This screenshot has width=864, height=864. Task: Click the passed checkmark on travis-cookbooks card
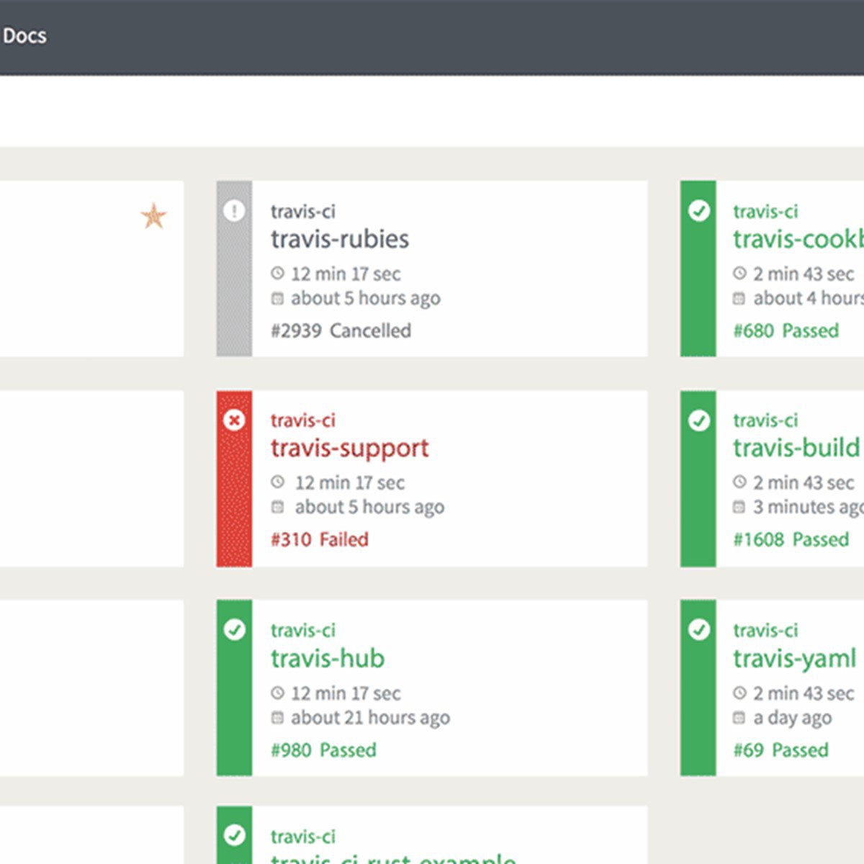pos(698,211)
